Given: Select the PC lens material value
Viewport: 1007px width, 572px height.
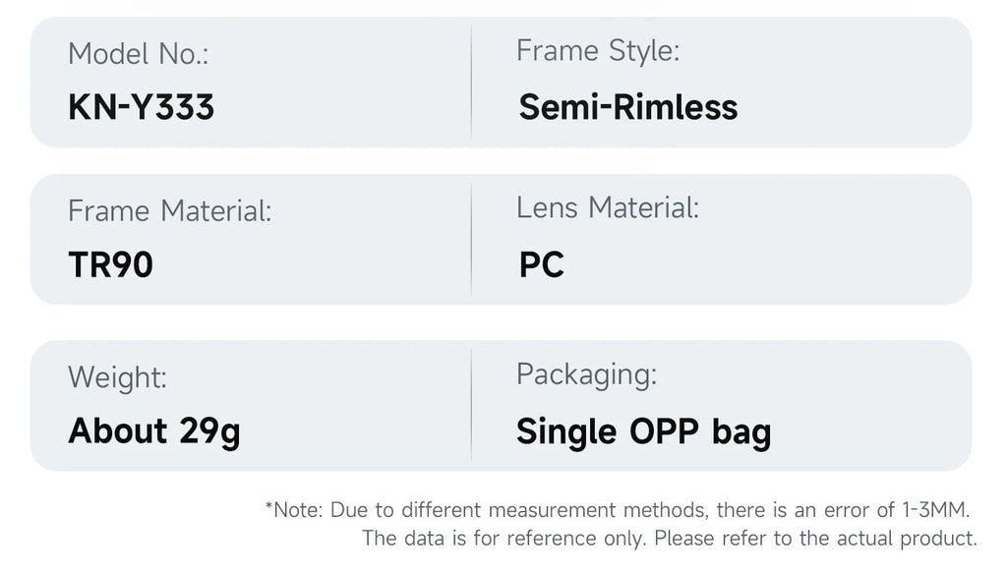Looking at the screenshot, I should pos(542,264).
